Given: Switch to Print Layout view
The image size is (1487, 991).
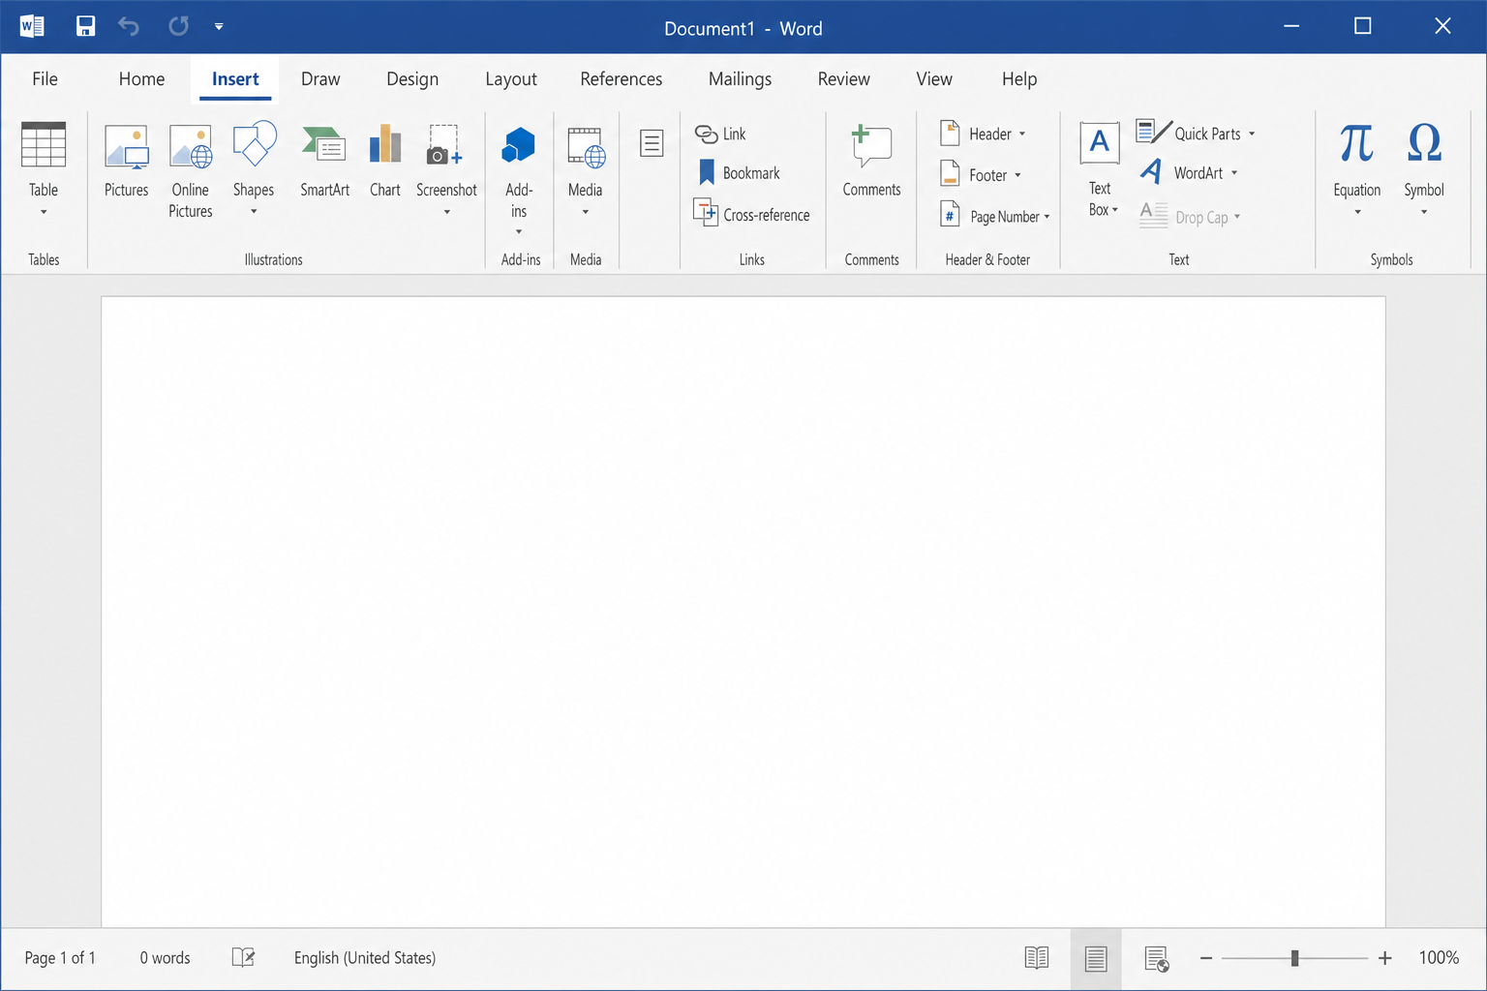Looking at the screenshot, I should (1096, 958).
